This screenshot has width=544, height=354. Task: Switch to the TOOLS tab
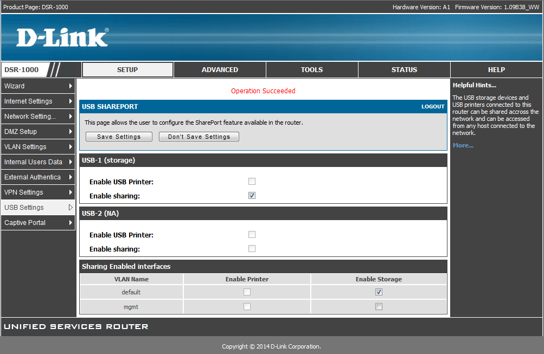(x=312, y=70)
